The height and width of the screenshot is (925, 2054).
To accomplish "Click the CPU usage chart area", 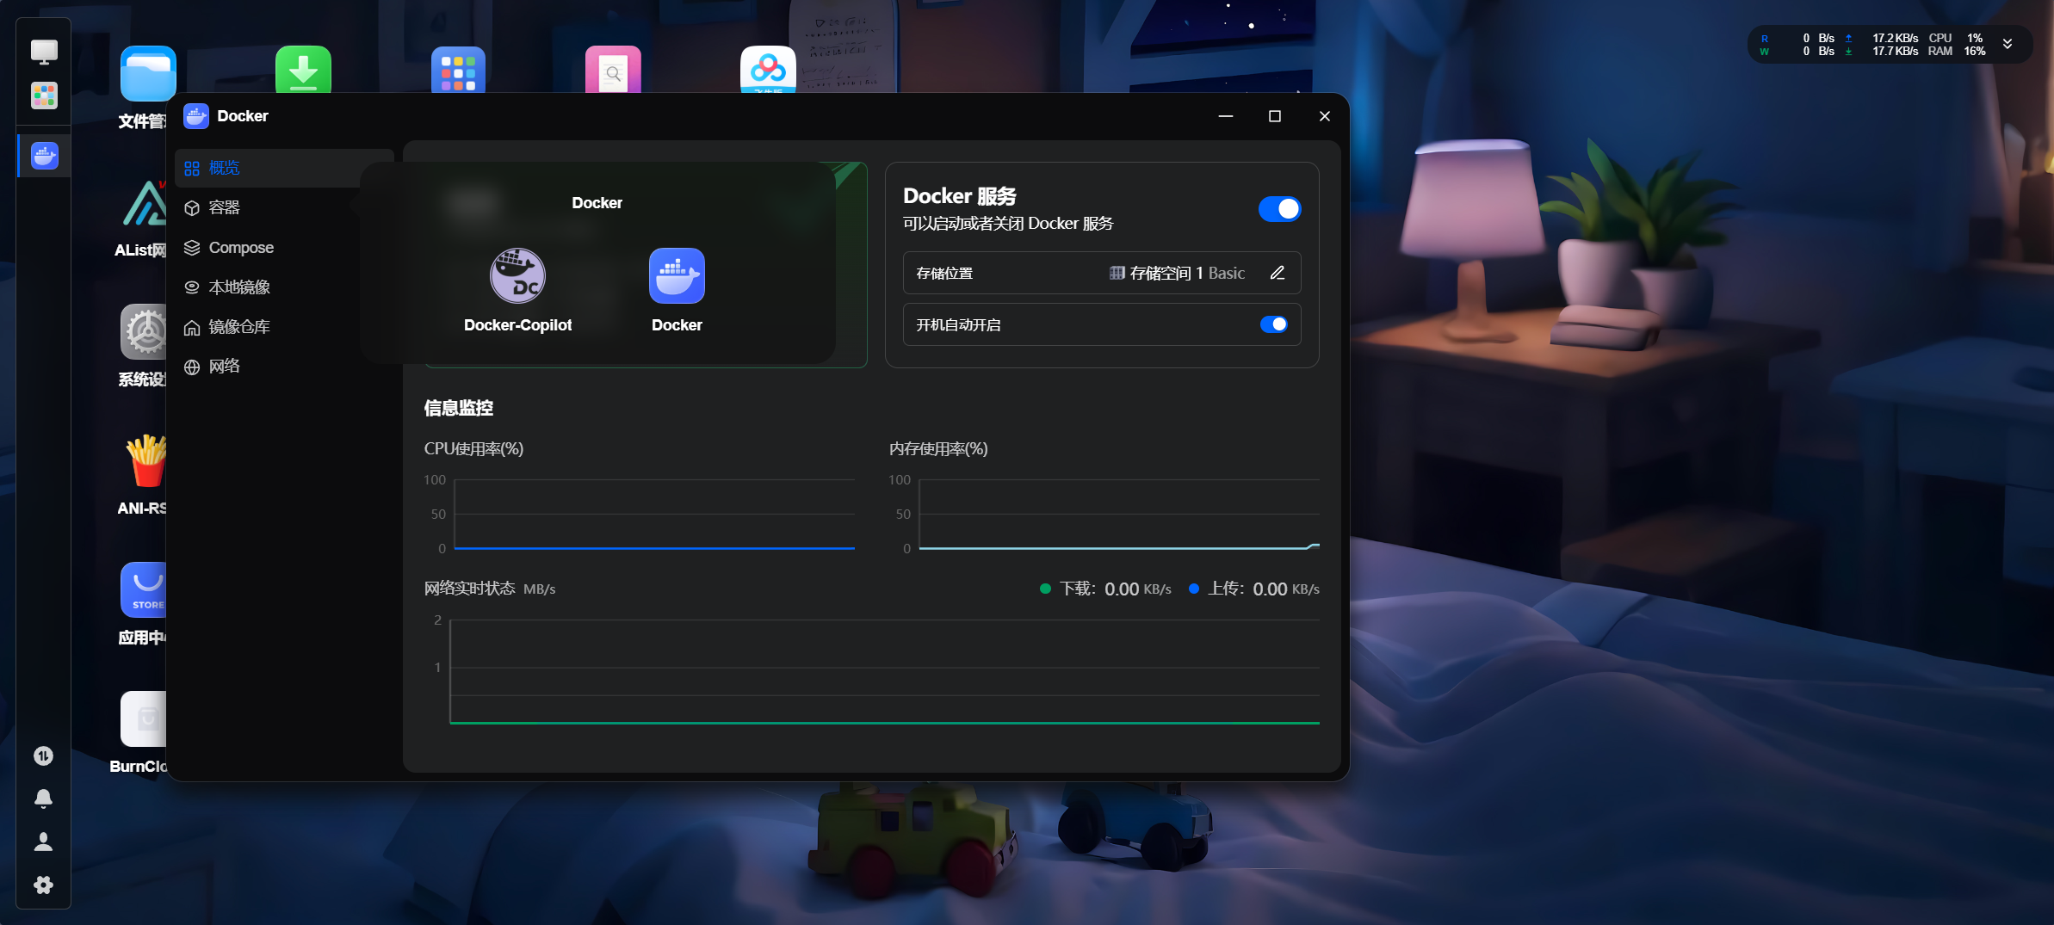I will [654, 514].
